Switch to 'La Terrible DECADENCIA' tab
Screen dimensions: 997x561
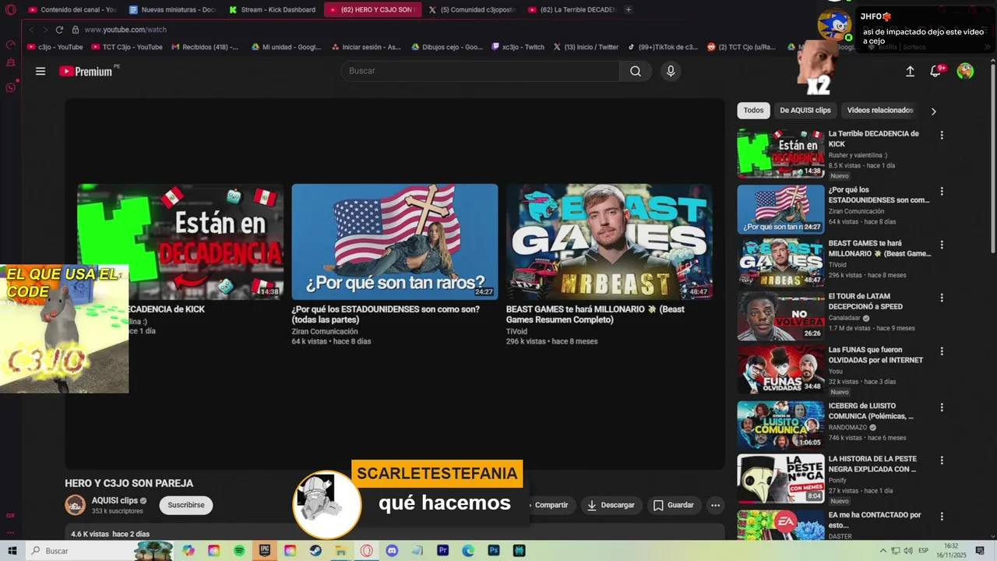point(572,9)
